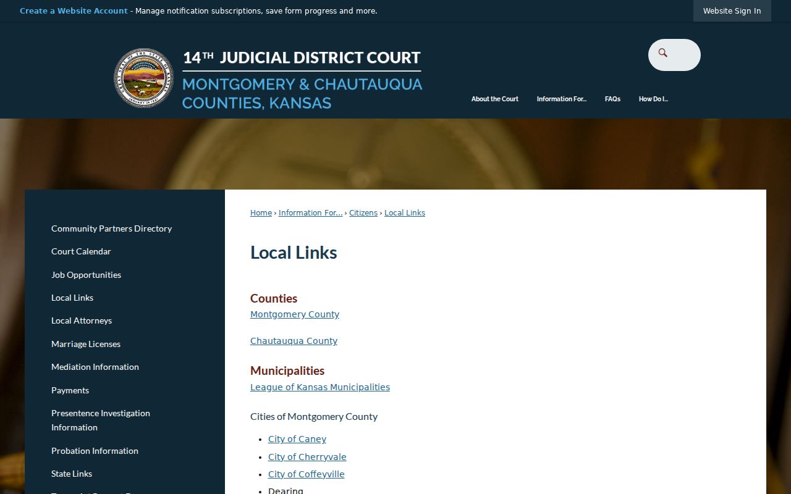Open the City of Cherryvale link
791x494 pixels.
[x=307, y=457]
